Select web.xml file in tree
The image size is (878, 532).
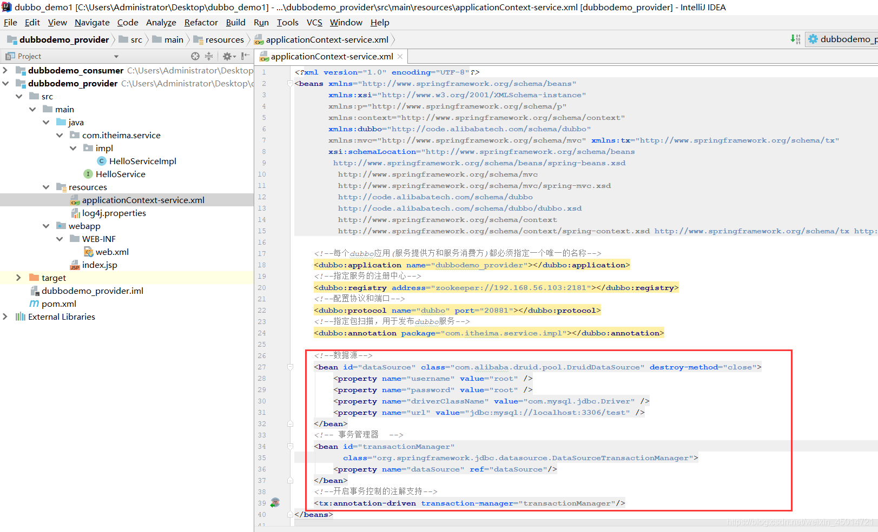click(112, 252)
